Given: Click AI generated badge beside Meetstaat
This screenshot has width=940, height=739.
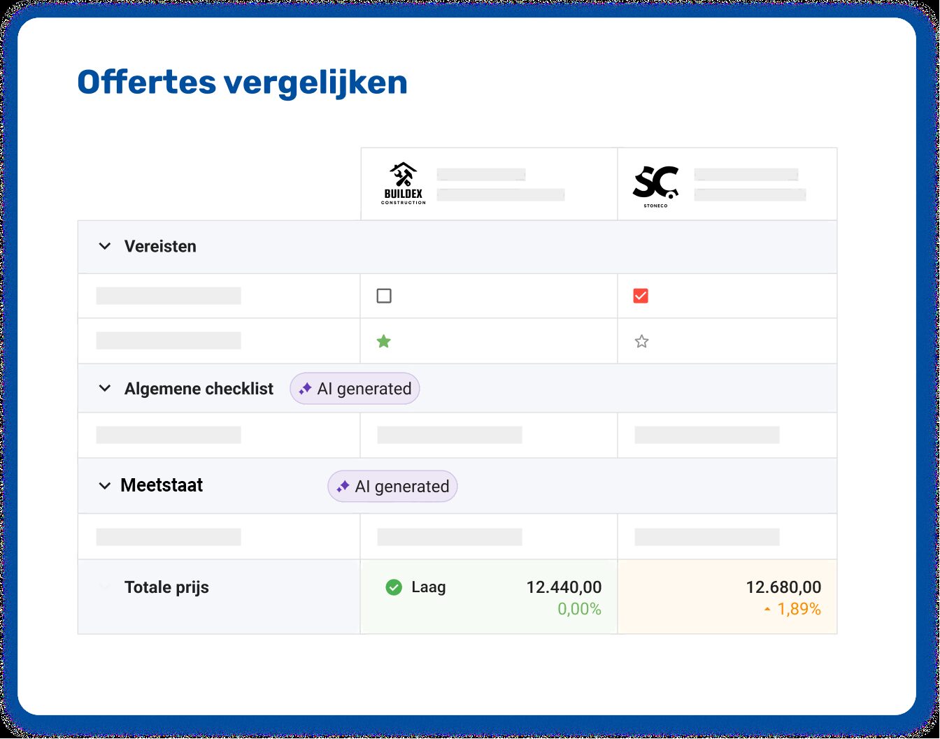Looking at the screenshot, I should (392, 487).
